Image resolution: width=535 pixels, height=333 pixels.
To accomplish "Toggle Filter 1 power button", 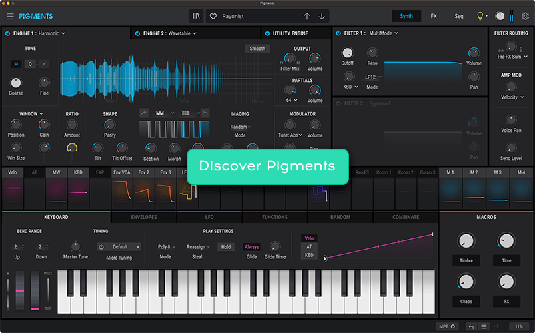I will coord(338,33).
